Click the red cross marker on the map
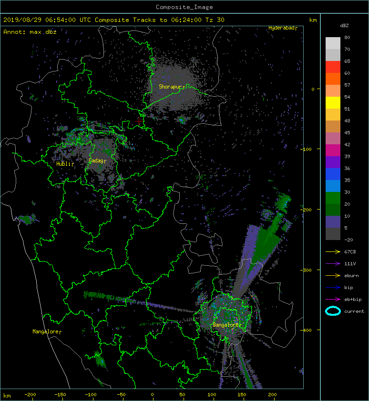Image resolution: width=369 pixels, height=401 pixels. click(139, 120)
